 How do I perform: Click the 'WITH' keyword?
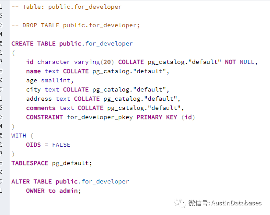19,136
